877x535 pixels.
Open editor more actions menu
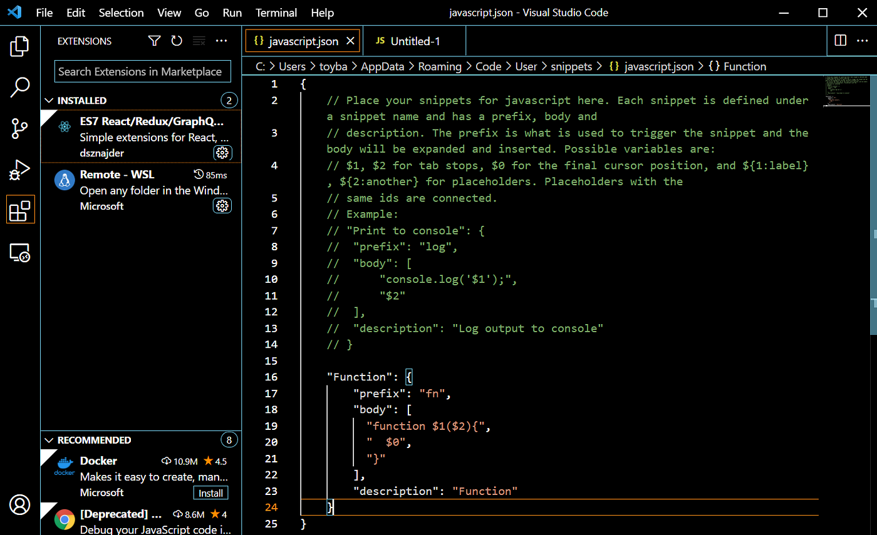[863, 41]
